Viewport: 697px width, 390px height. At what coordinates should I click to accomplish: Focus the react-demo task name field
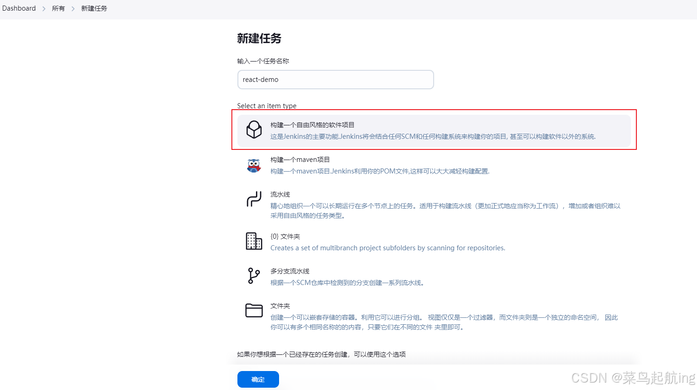pos(336,80)
